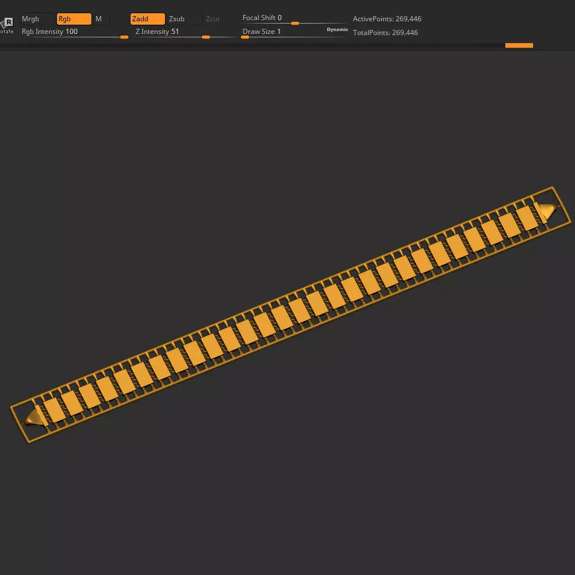
Task: Click the Rotate tool icon
Action: (7, 25)
